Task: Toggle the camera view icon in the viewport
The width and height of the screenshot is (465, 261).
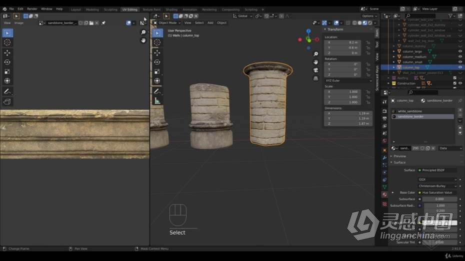Action: [316, 70]
